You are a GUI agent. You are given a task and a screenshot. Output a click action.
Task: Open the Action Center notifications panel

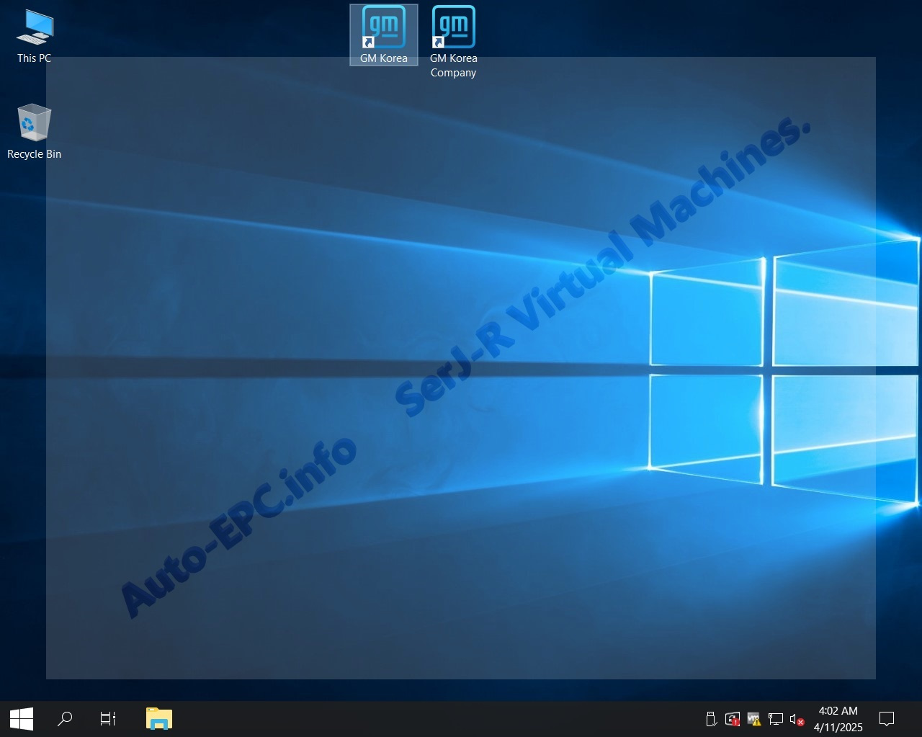887,718
